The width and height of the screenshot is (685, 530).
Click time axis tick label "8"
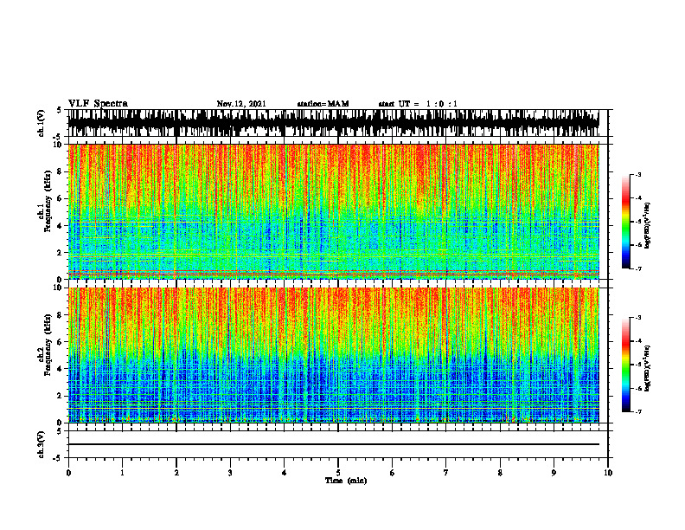tap(500, 473)
